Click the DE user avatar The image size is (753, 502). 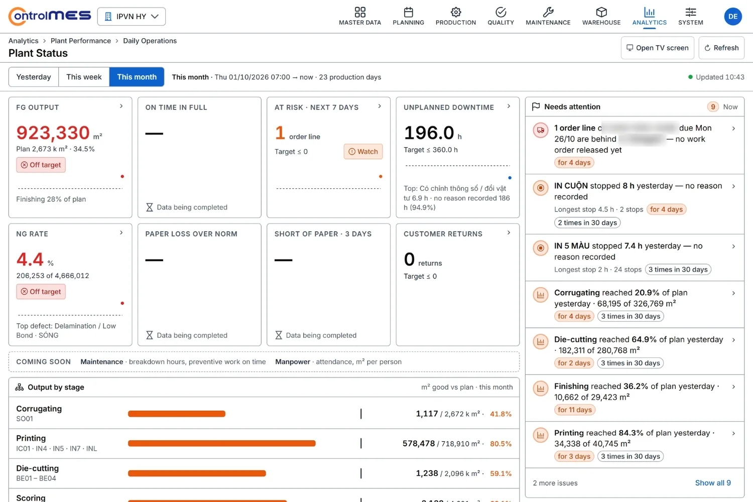(733, 17)
